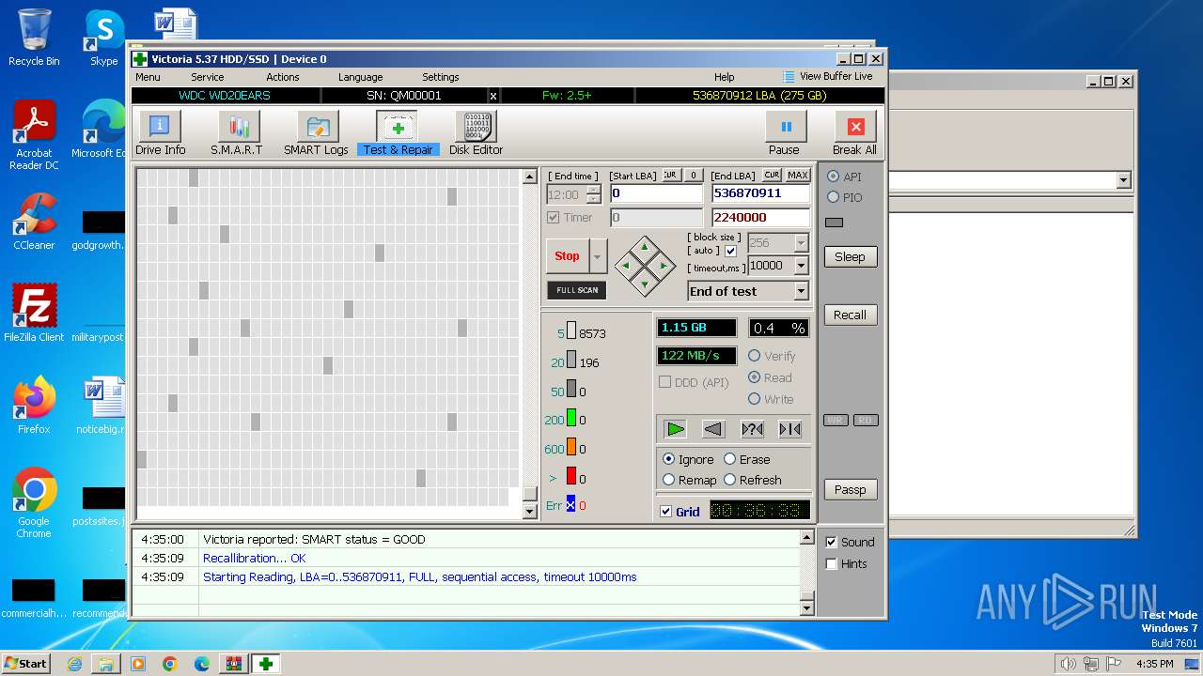Select the Erase radio option
Screen dimensions: 1203x676
(729, 459)
